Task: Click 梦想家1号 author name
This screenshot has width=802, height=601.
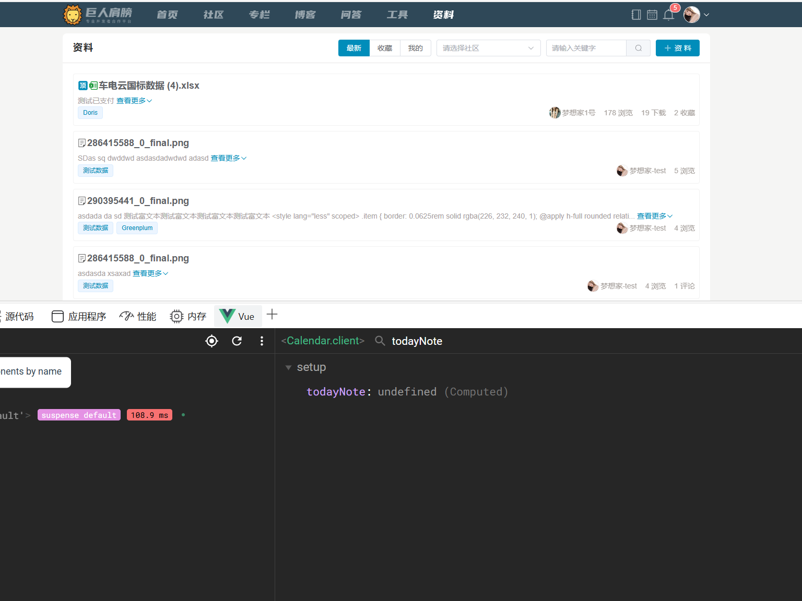Action: point(579,113)
